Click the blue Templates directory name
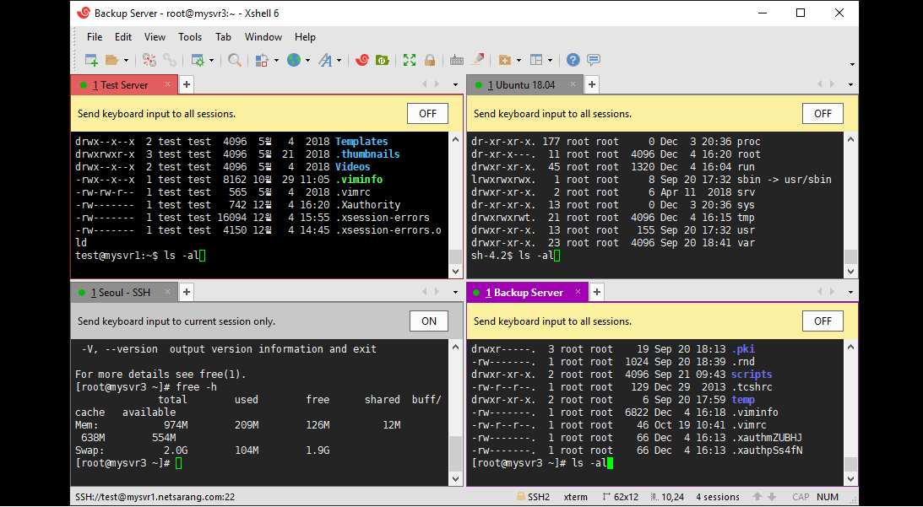 click(x=361, y=141)
